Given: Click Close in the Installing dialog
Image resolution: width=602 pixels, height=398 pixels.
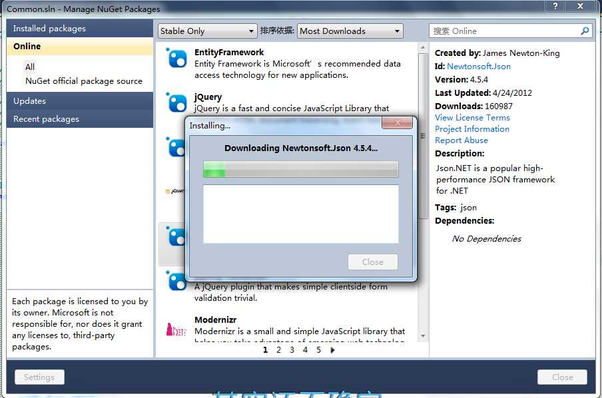Looking at the screenshot, I should 373,262.
